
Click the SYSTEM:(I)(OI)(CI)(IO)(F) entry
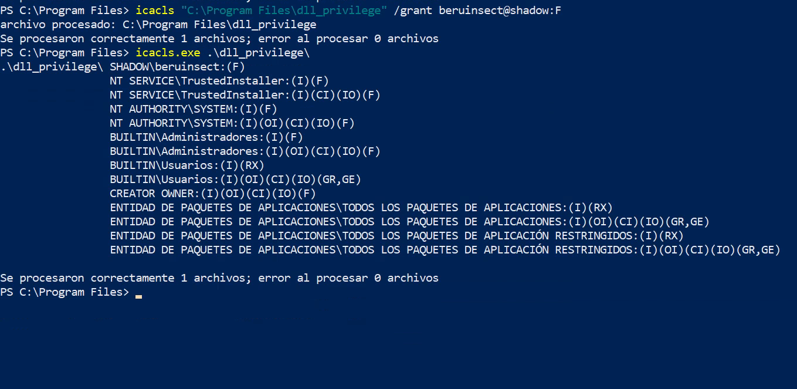tap(232, 123)
